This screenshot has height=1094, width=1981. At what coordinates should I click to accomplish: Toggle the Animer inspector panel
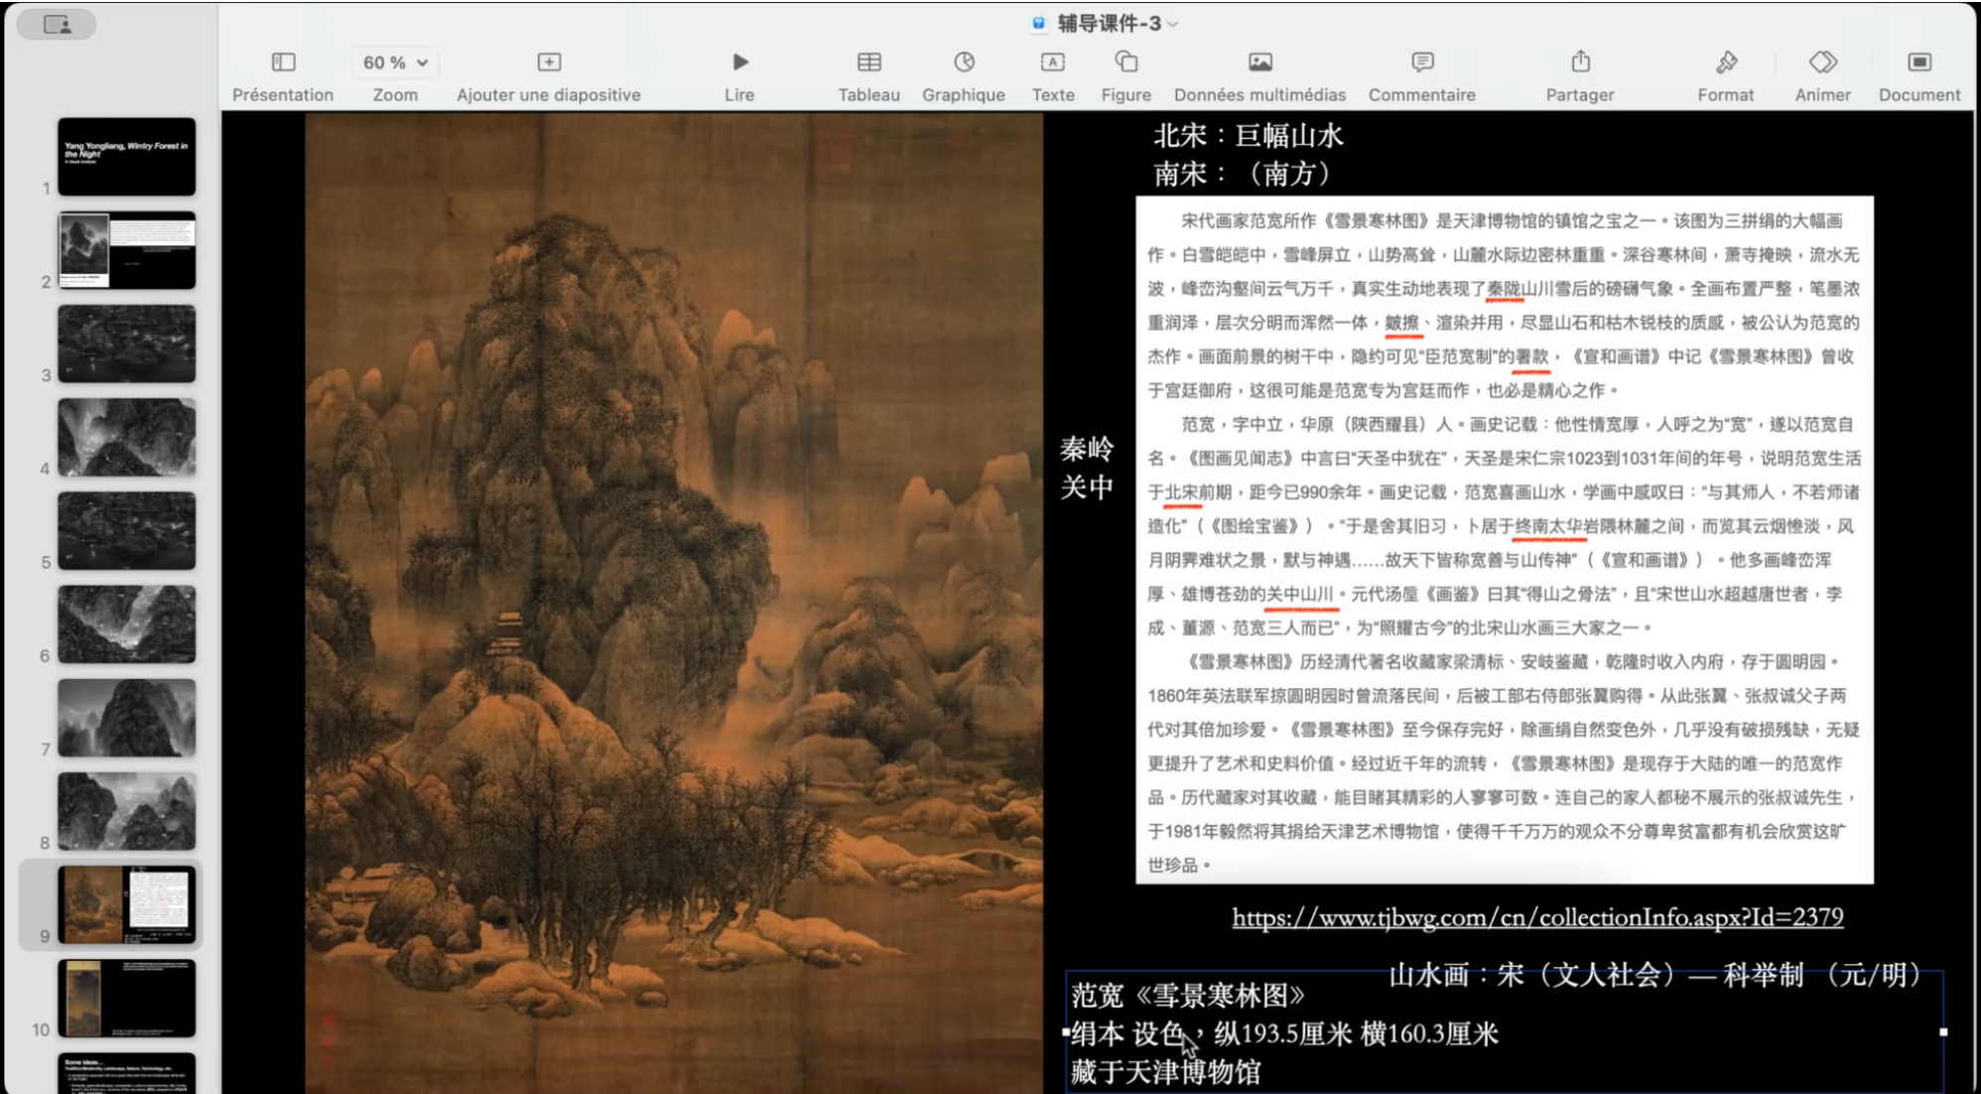point(1822,63)
